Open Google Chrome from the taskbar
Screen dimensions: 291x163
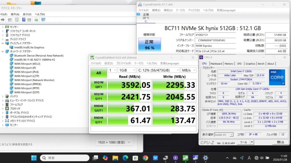point(145,158)
